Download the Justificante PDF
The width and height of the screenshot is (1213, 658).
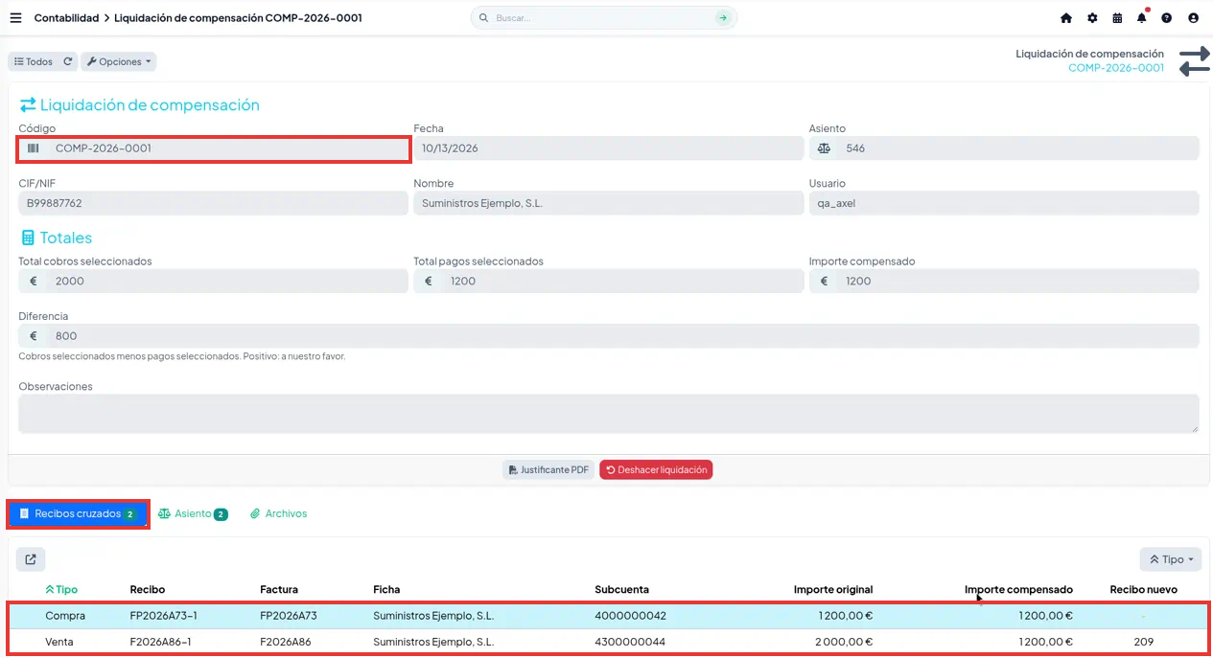coord(548,470)
